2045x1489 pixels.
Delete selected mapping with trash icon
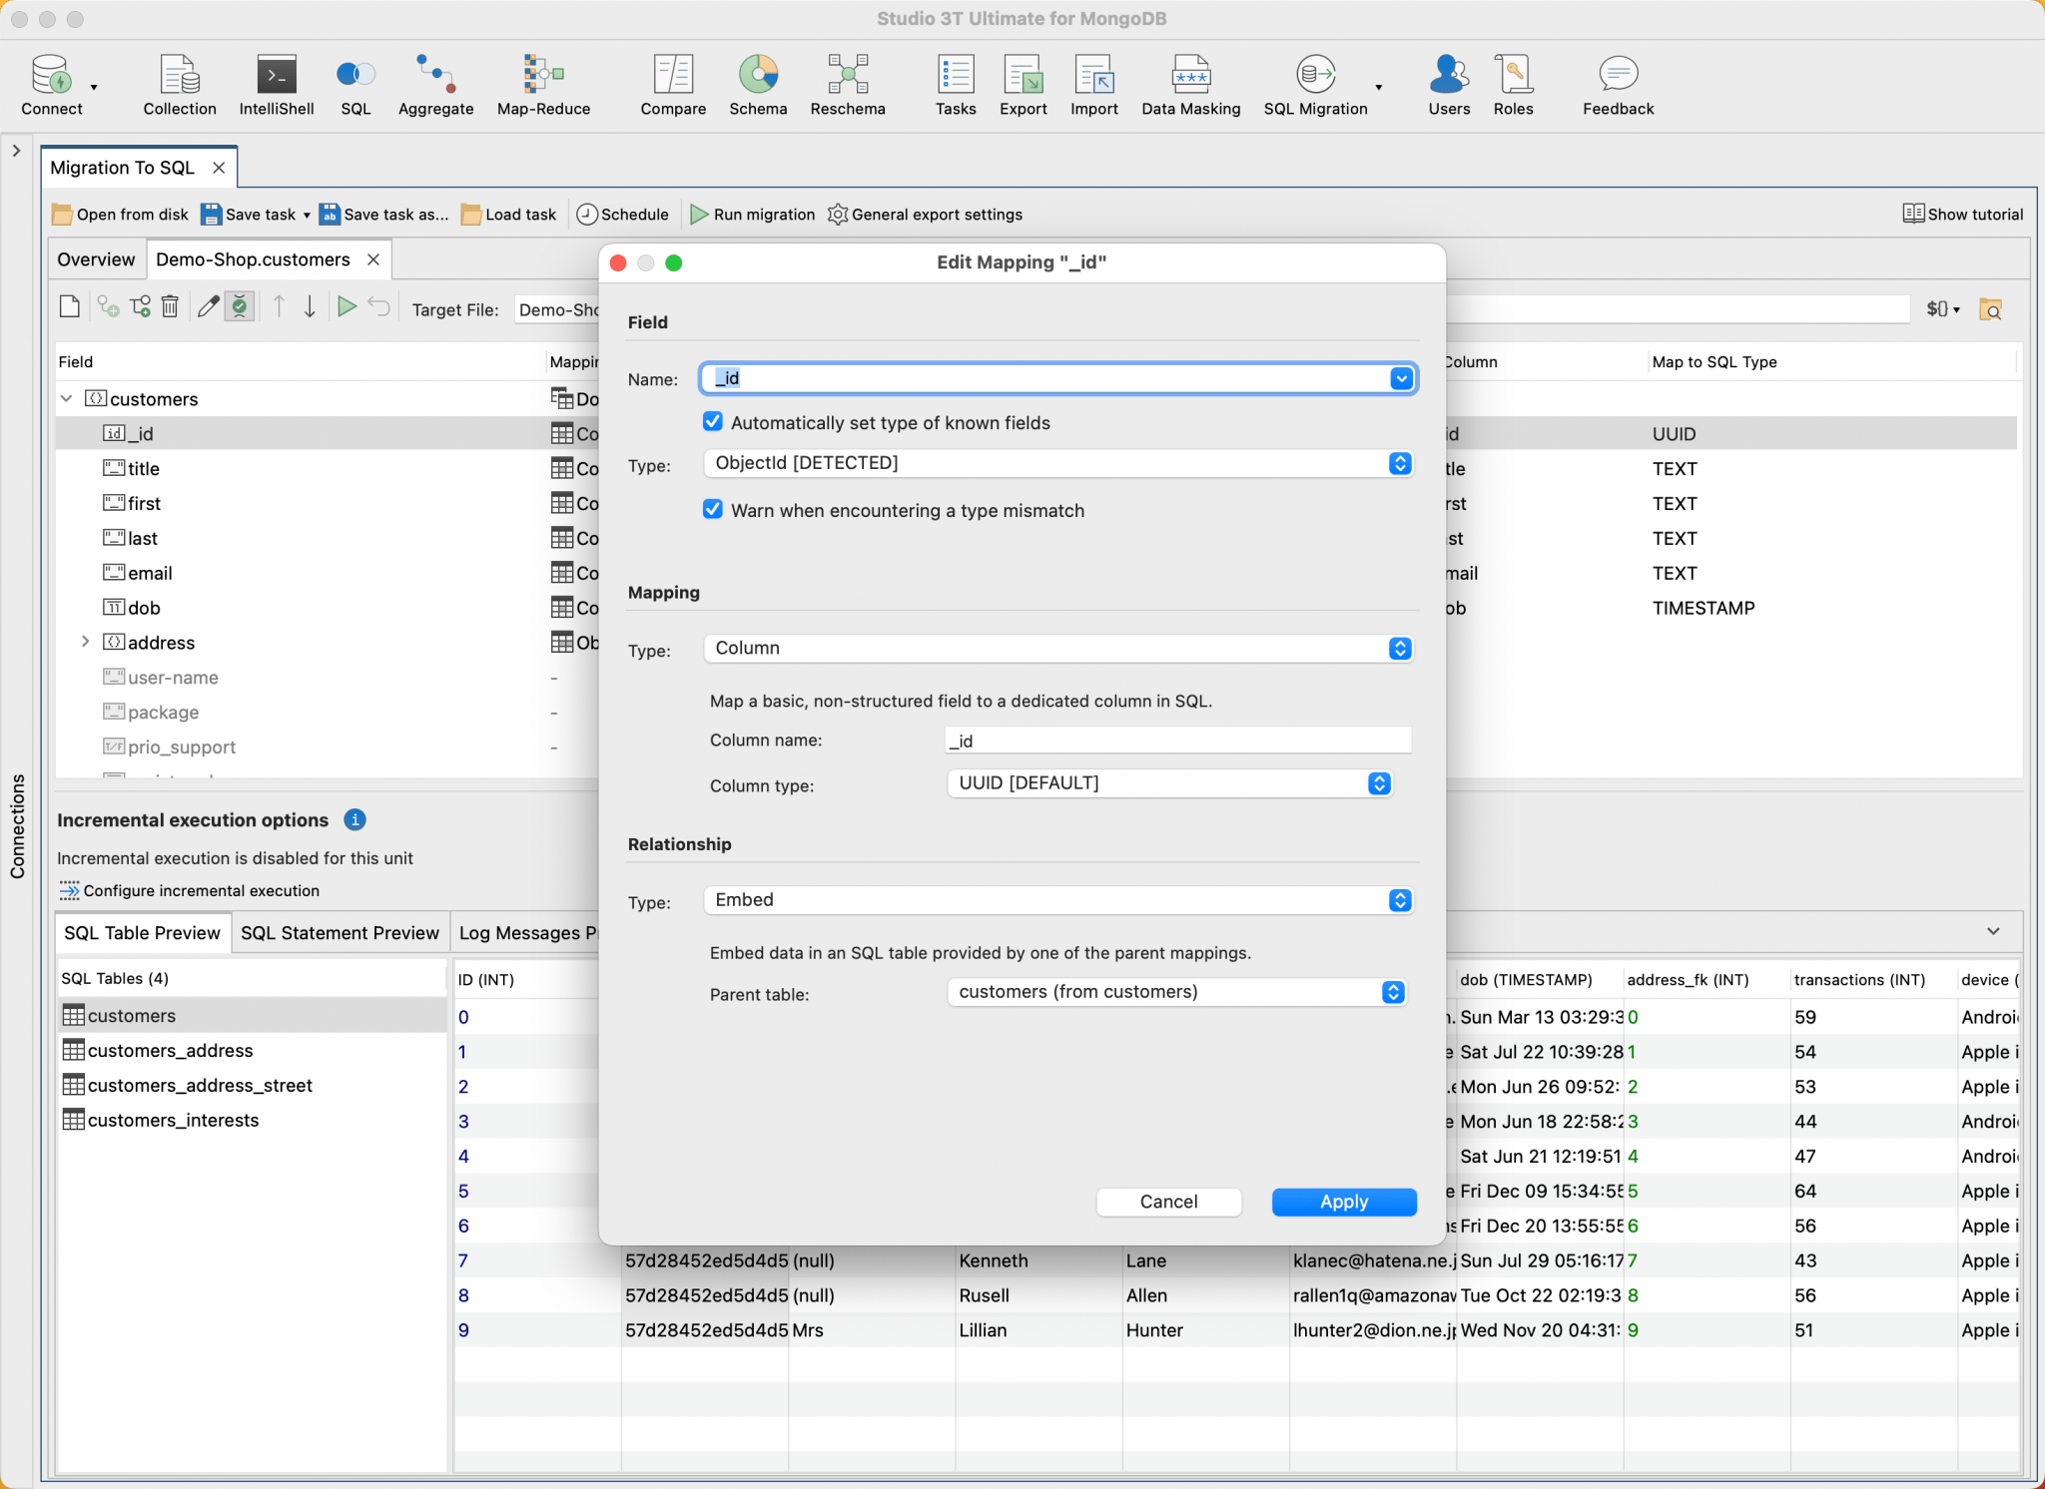(x=171, y=307)
